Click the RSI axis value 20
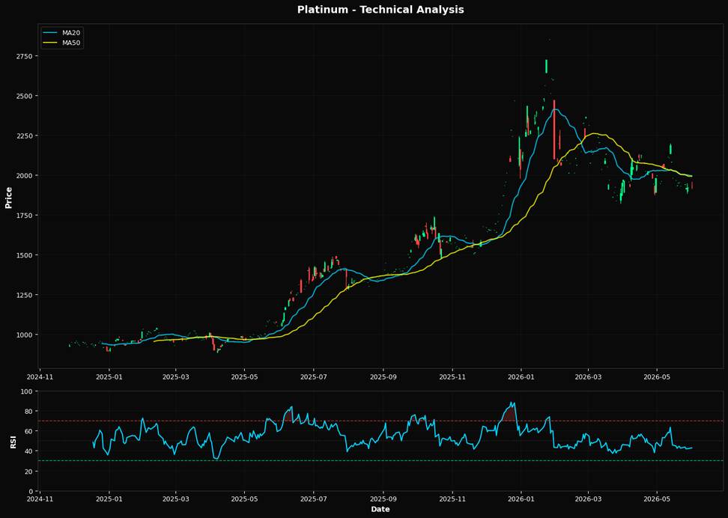Image resolution: width=728 pixels, height=518 pixels. click(x=29, y=471)
